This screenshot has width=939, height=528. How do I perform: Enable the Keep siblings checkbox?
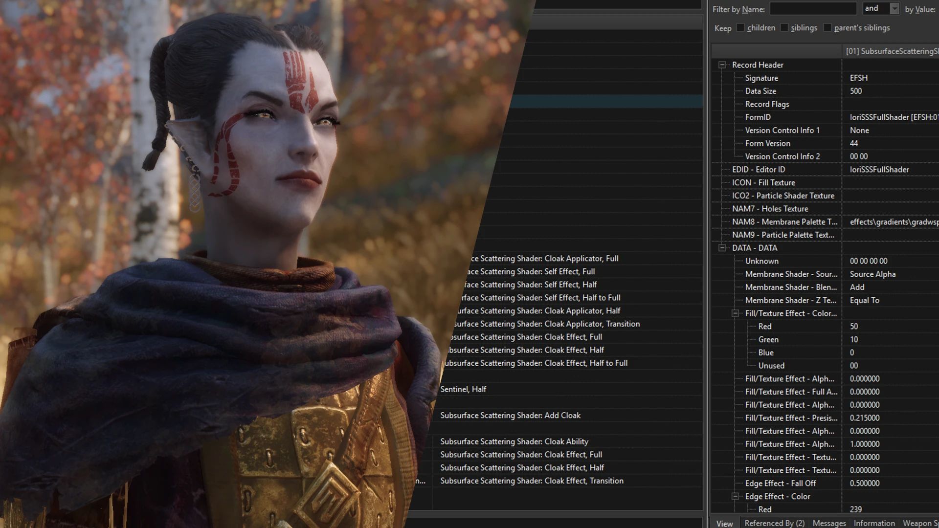click(784, 28)
